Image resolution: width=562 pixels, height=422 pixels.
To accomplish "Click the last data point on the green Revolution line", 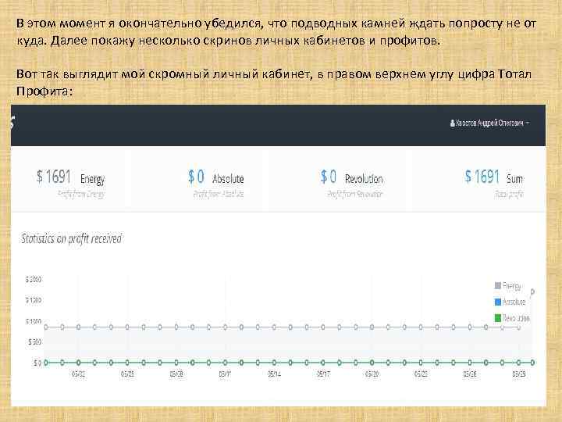I will tap(532, 363).
